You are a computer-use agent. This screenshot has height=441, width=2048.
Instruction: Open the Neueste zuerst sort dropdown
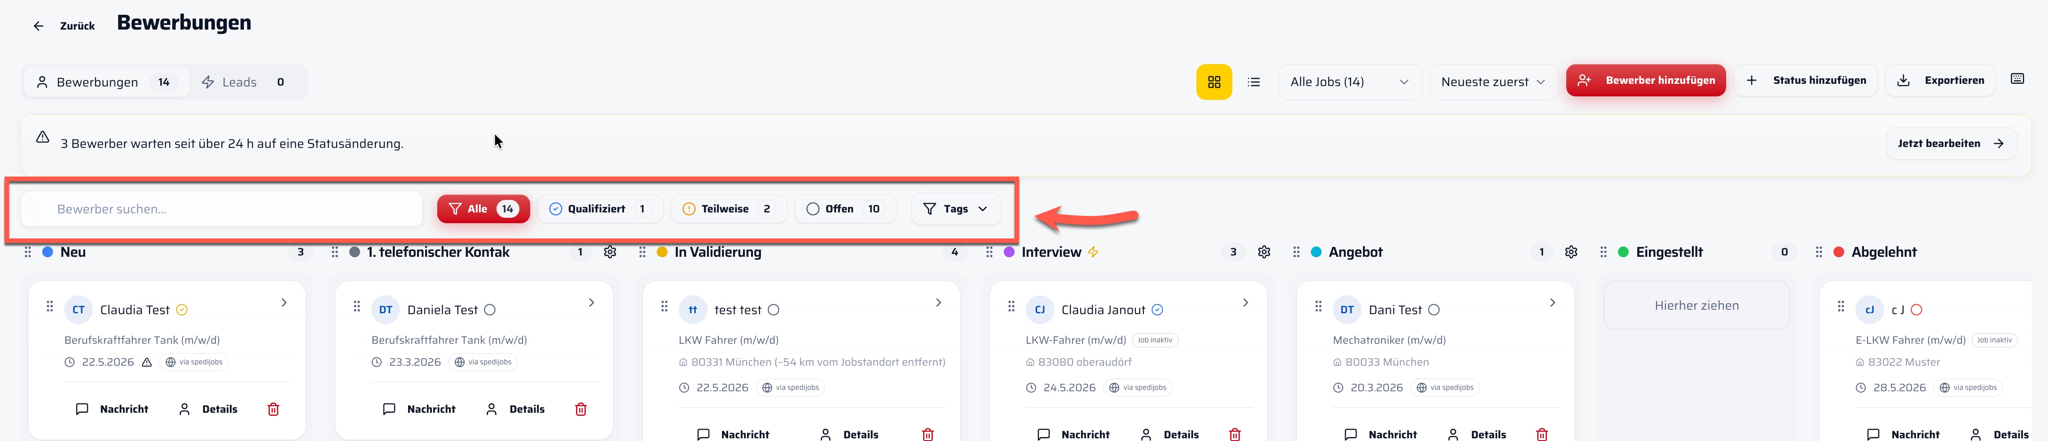[x=1493, y=82]
